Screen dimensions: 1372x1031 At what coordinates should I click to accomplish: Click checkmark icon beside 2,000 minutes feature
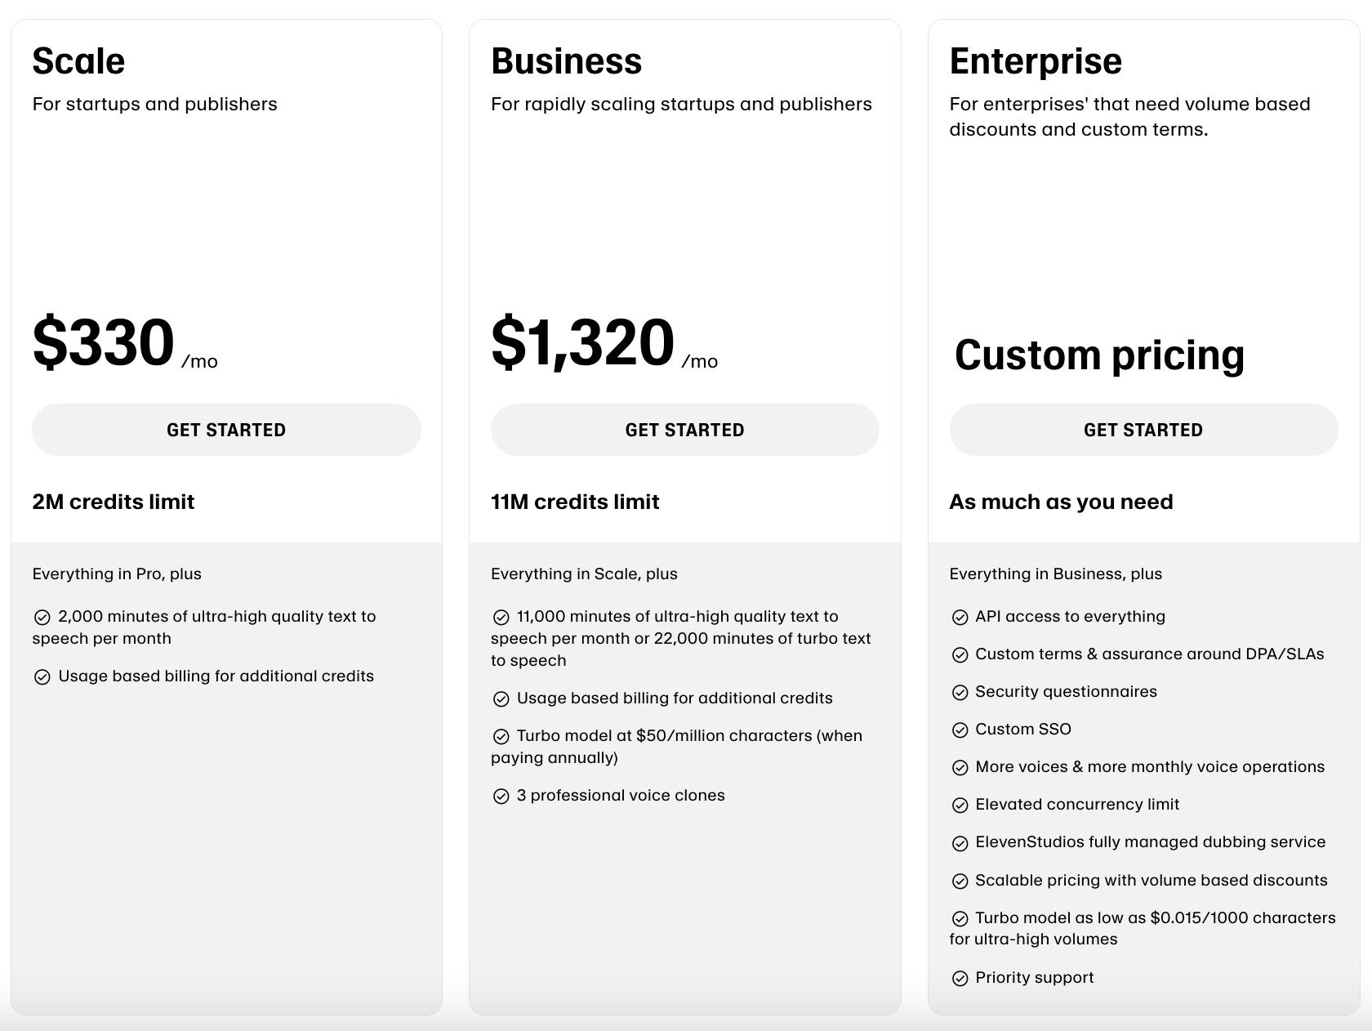[x=42, y=618]
